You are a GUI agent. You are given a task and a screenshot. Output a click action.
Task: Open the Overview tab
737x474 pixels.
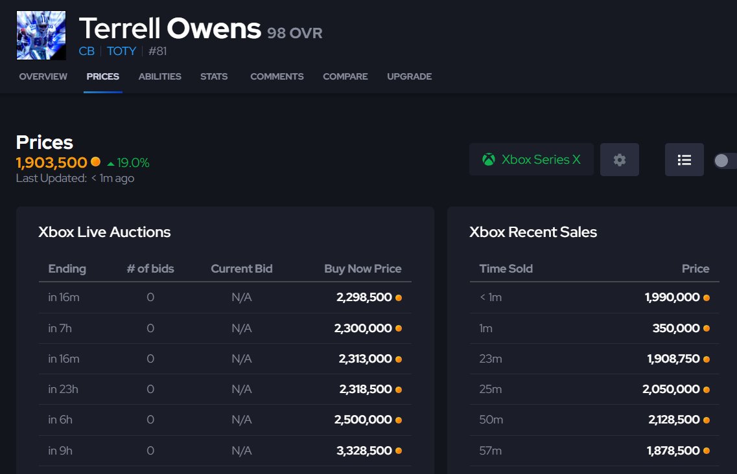[43, 76]
